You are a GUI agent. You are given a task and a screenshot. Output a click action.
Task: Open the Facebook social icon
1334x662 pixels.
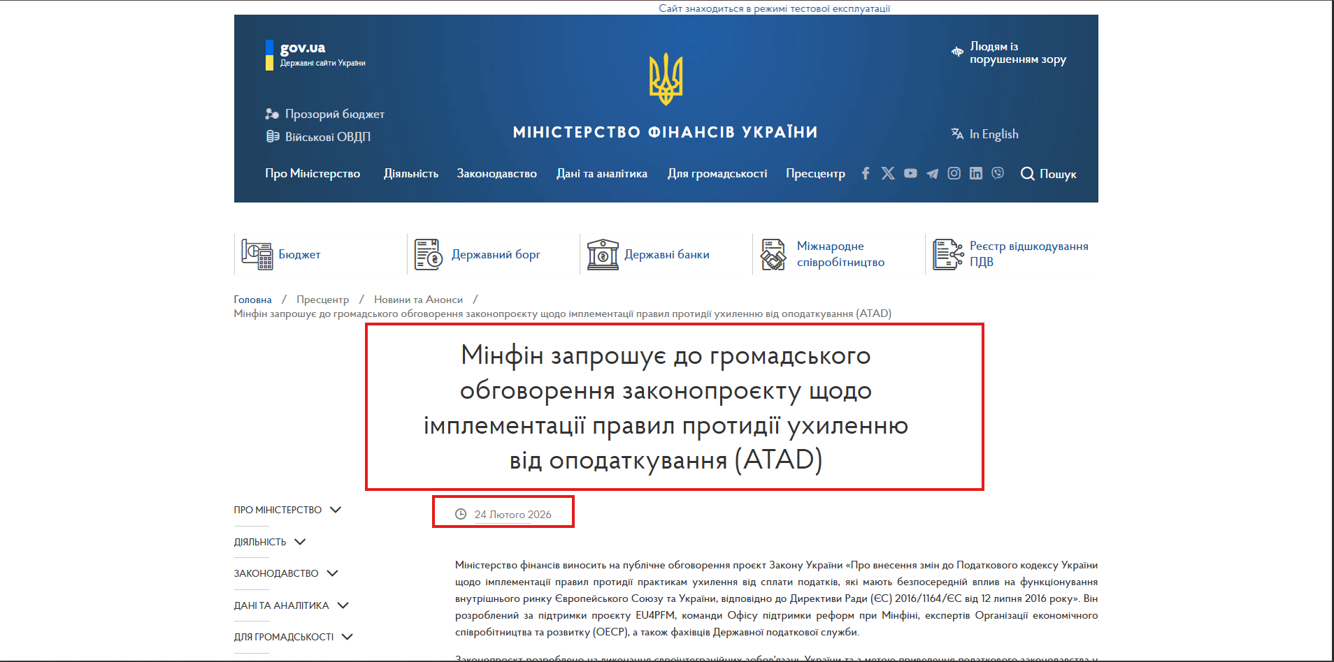(866, 173)
